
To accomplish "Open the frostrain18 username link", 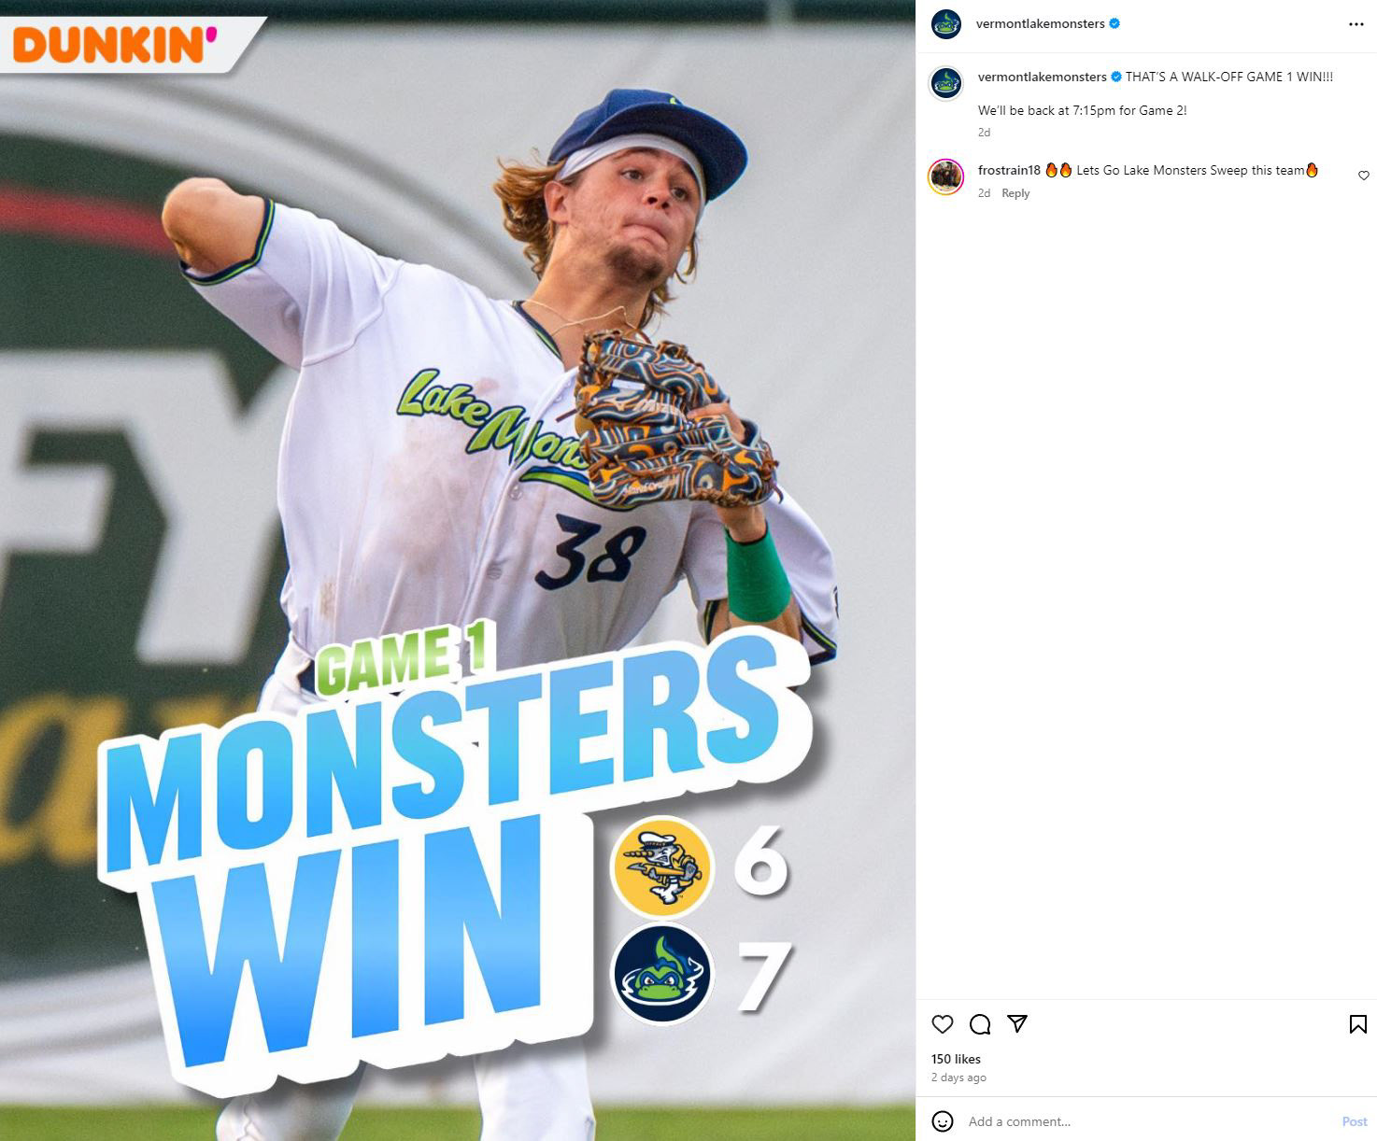I will tap(1009, 170).
